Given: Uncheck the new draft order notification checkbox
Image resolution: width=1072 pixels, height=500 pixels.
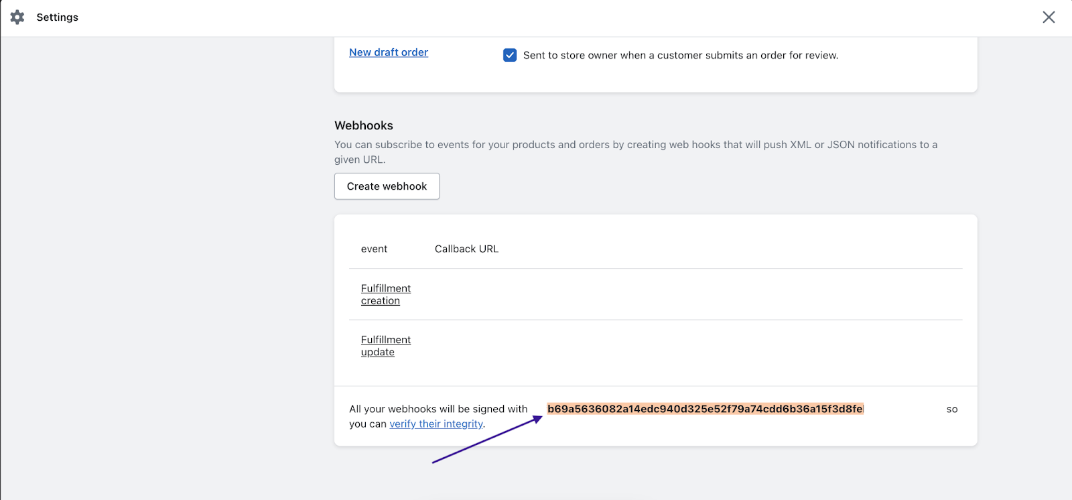Looking at the screenshot, I should pyautogui.click(x=510, y=55).
